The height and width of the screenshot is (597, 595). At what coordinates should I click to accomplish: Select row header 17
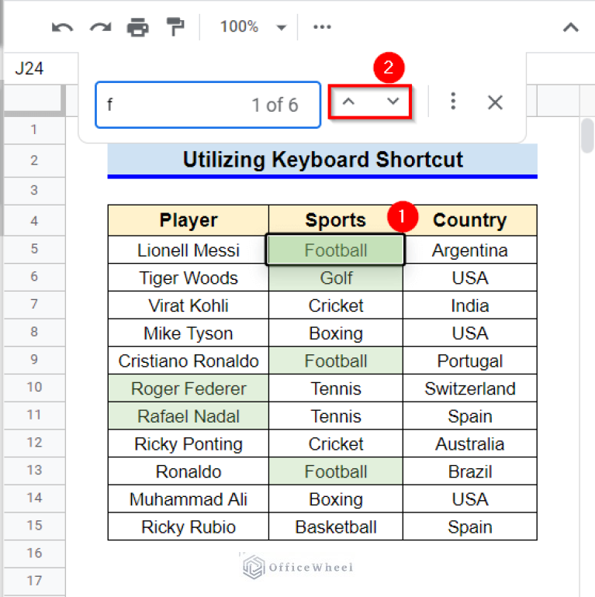(34, 581)
